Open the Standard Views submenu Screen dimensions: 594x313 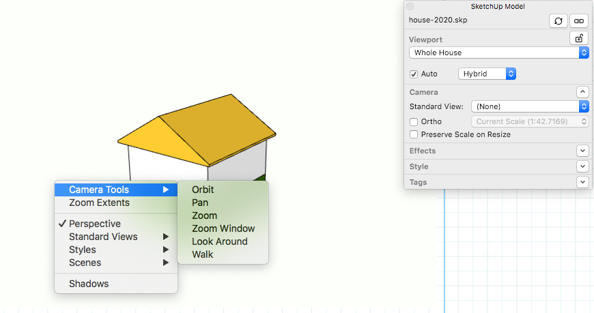103,237
